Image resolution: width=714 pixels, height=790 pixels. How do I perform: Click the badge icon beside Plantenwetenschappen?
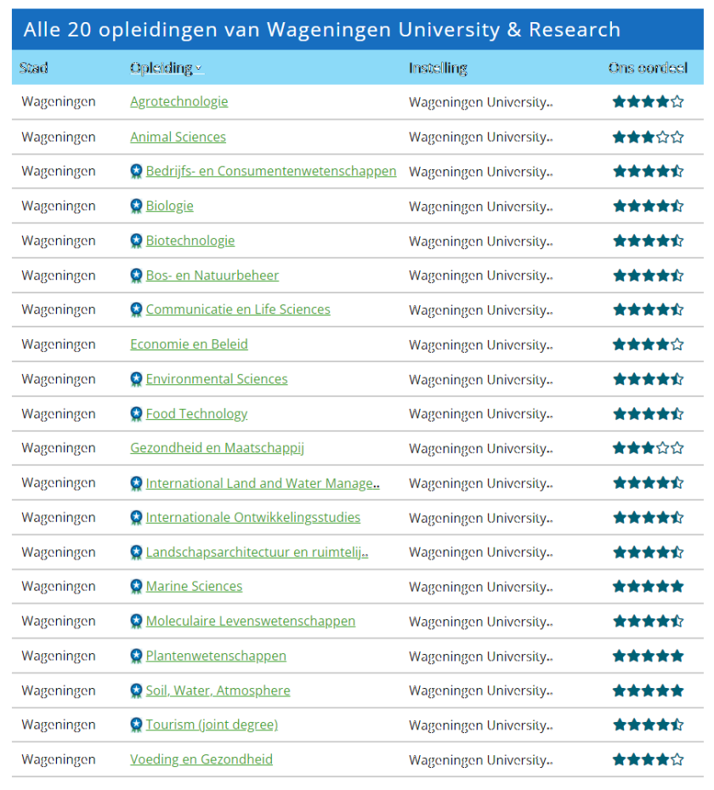coord(136,656)
